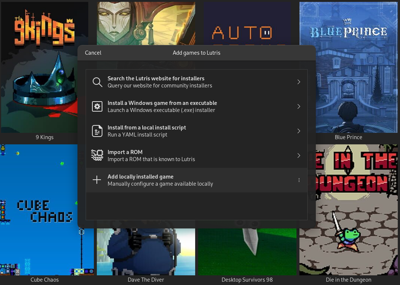Expand the Import a ROM chevron
Image resolution: width=400 pixels, height=285 pixels.
[x=299, y=156]
